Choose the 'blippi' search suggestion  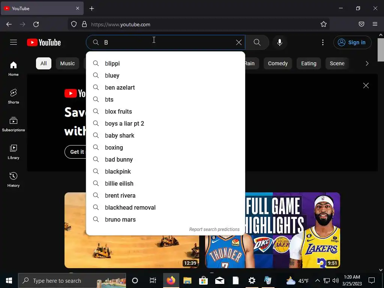pos(165,63)
